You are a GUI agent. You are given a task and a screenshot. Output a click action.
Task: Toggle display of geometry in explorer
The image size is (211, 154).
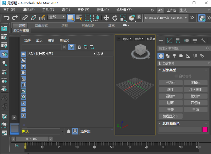23,54
